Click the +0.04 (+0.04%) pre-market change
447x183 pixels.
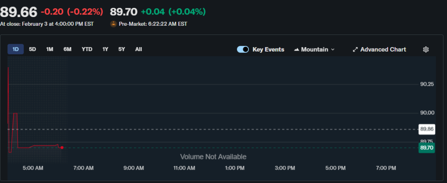(x=173, y=12)
